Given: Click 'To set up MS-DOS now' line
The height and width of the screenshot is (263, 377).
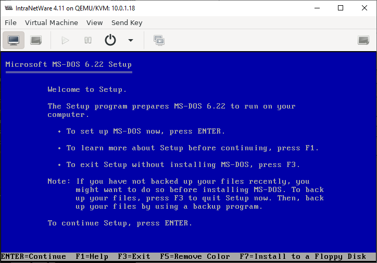Looking at the screenshot, I should pos(146,131).
